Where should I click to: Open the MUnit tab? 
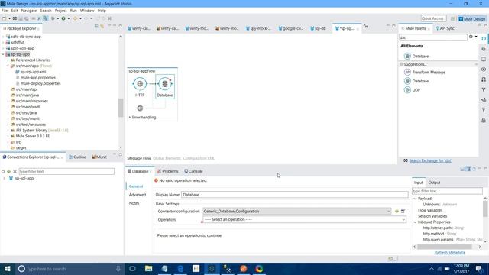pyautogui.click(x=99, y=157)
